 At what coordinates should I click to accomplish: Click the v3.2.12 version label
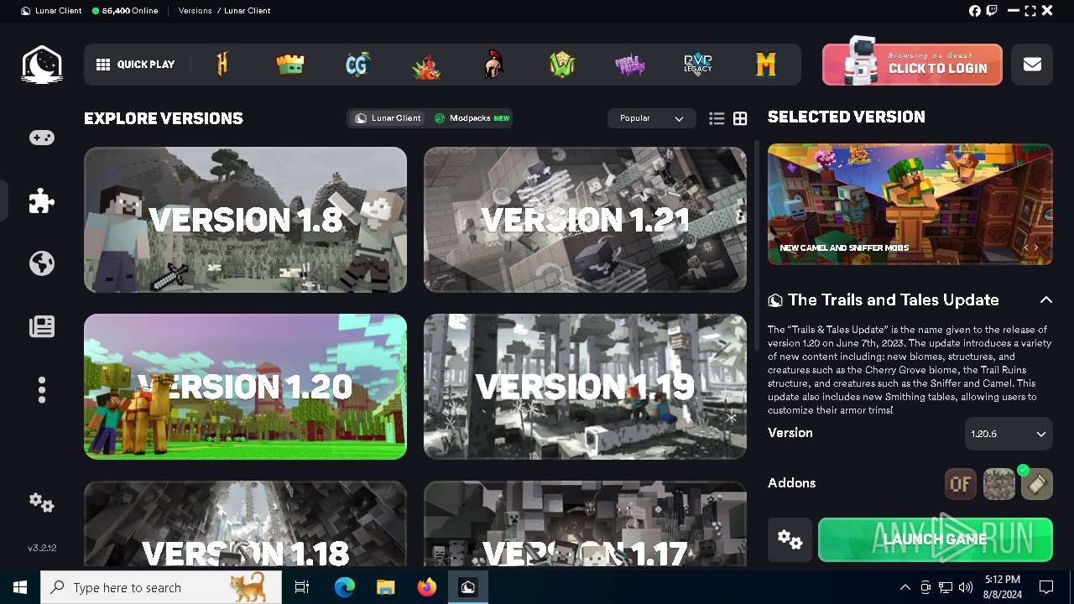click(42, 548)
